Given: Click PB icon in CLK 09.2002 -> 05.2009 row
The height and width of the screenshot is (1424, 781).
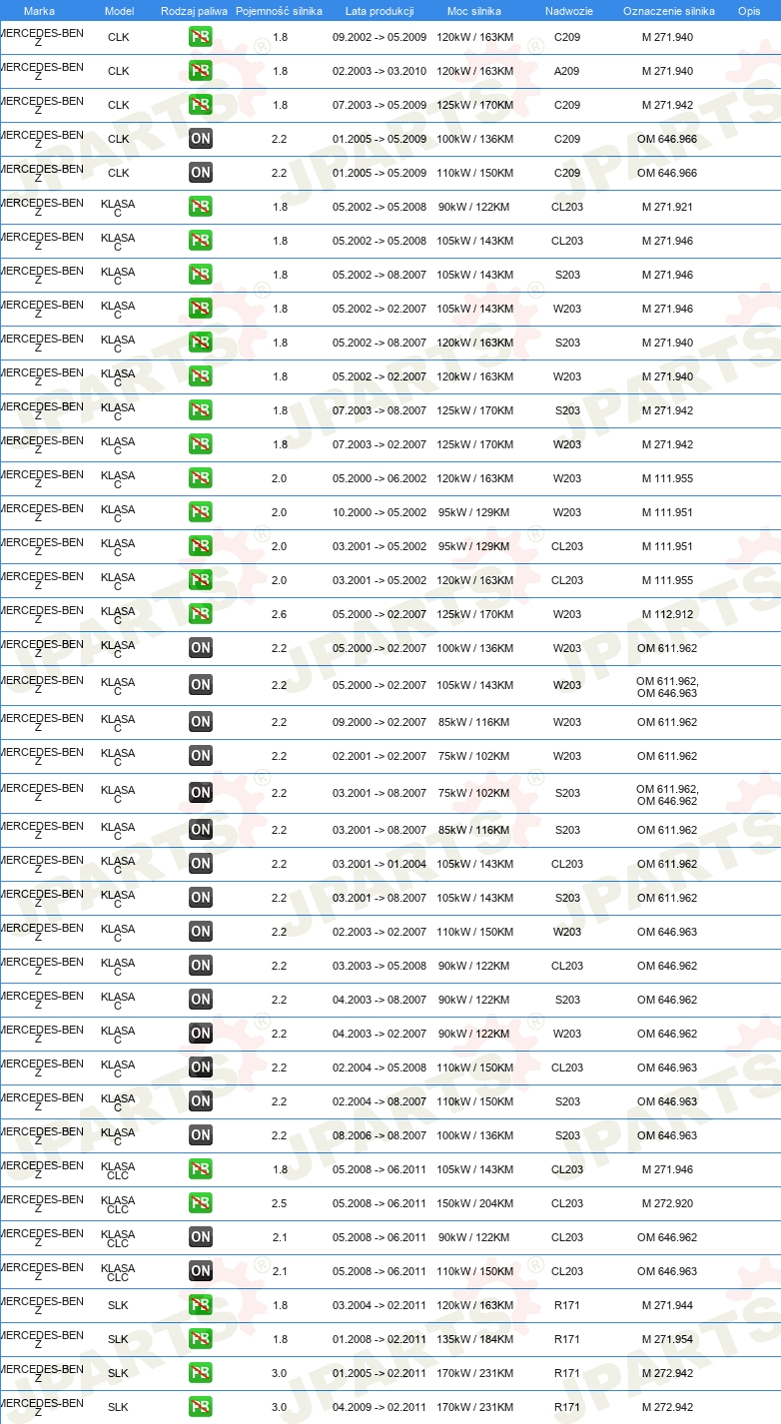Looking at the screenshot, I should pos(201,37).
